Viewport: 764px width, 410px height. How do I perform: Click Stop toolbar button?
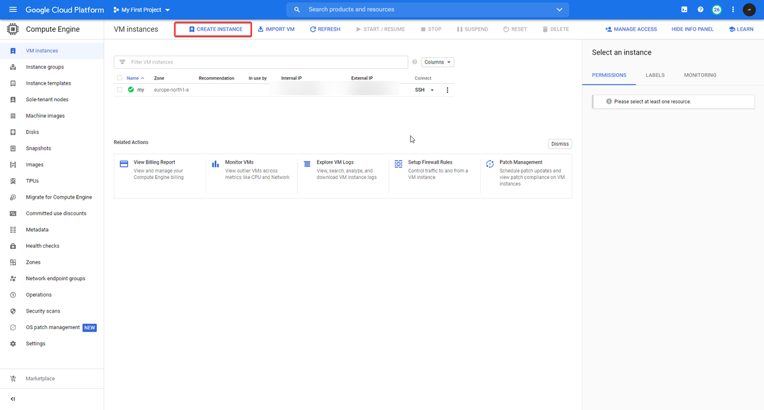(431, 29)
